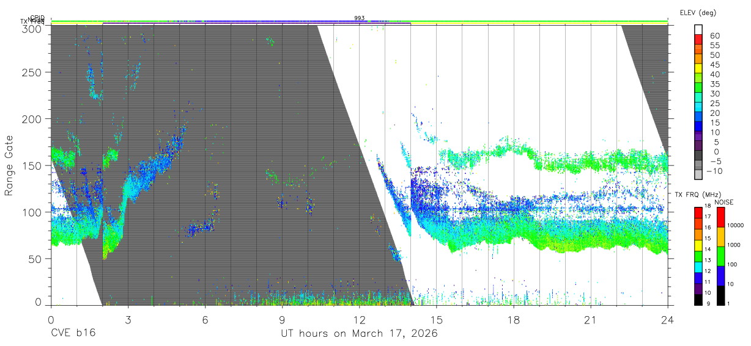
Task: Click x-axis hour label 6
Action: [205, 320]
